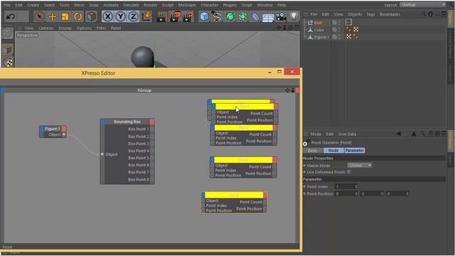Viewport: 455px width, 256px height.
Task: Open the User Data menu
Action: pyautogui.click(x=347, y=134)
